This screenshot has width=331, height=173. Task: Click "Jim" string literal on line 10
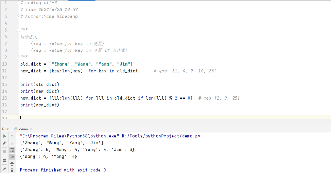[124, 64]
